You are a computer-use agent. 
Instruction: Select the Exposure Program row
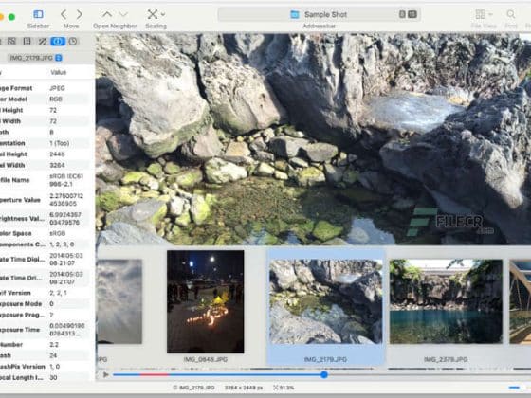(x=44, y=315)
